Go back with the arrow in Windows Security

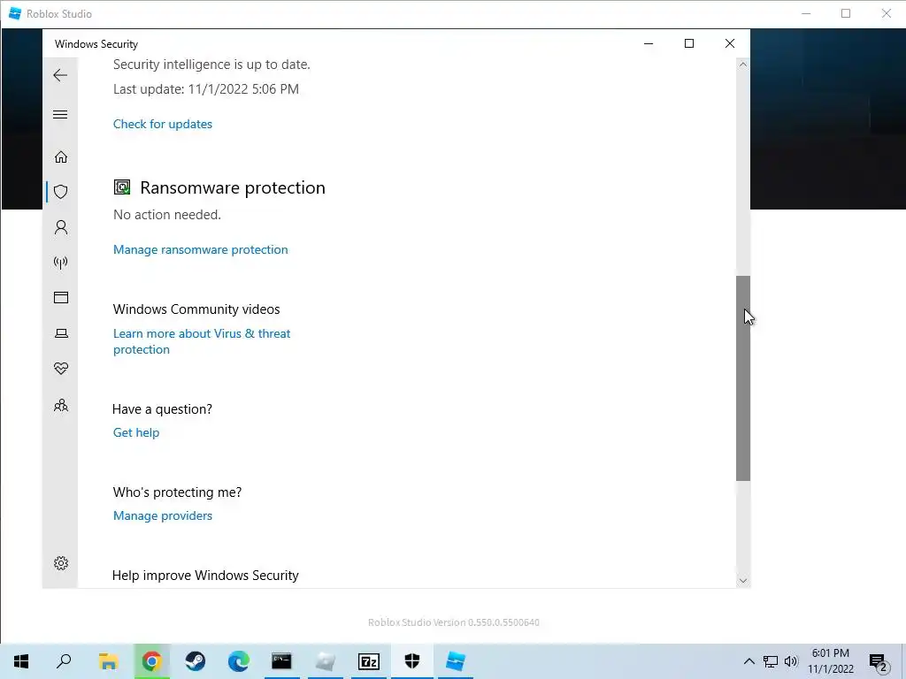click(60, 75)
